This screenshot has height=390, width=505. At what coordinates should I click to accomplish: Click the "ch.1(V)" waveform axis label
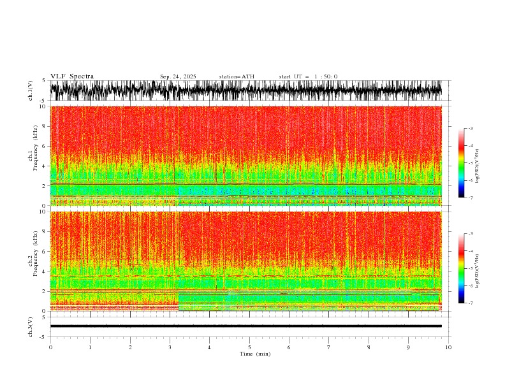tap(31, 90)
